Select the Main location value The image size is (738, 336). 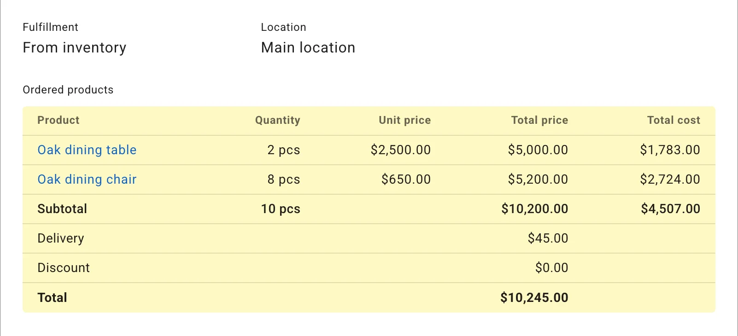tap(308, 47)
